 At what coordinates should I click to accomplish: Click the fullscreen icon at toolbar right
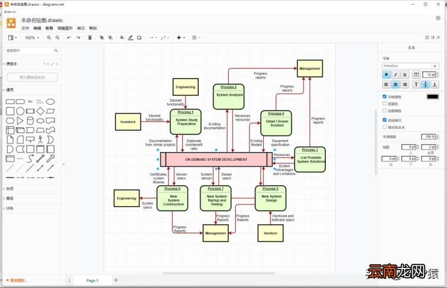[427, 37]
